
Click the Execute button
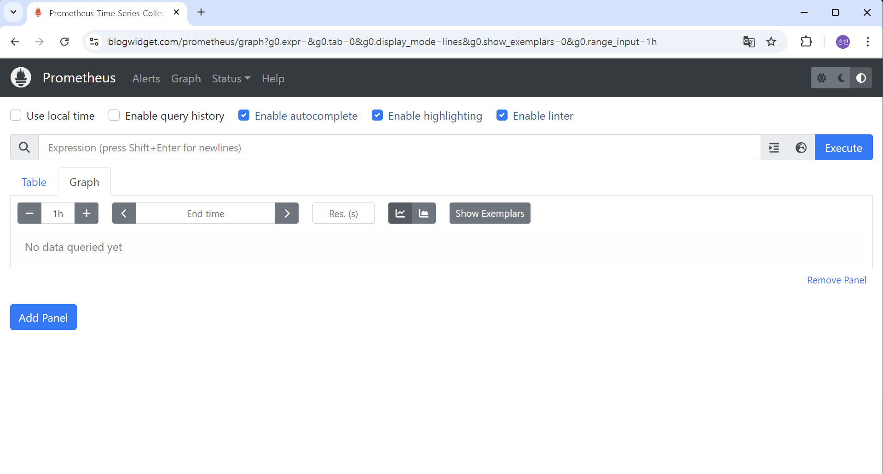(843, 148)
